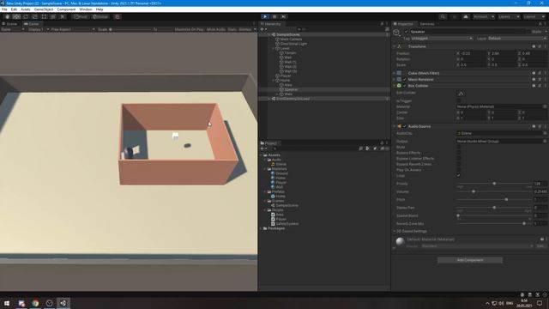Image resolution: width=549 pixels, height=309 pixels.
Task: Open the AudioClip object picker
Action: [x=545, y=133]
